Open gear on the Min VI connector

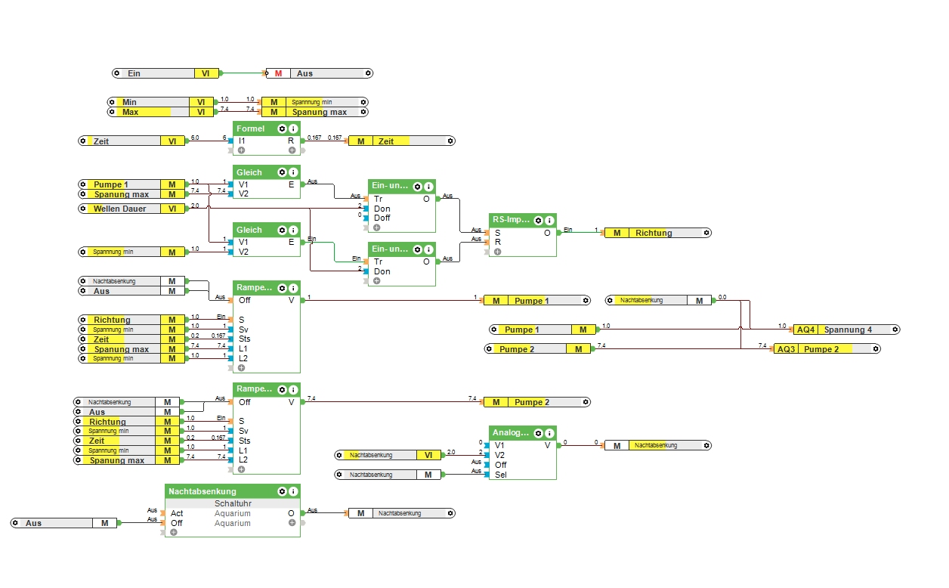[111, 101]
